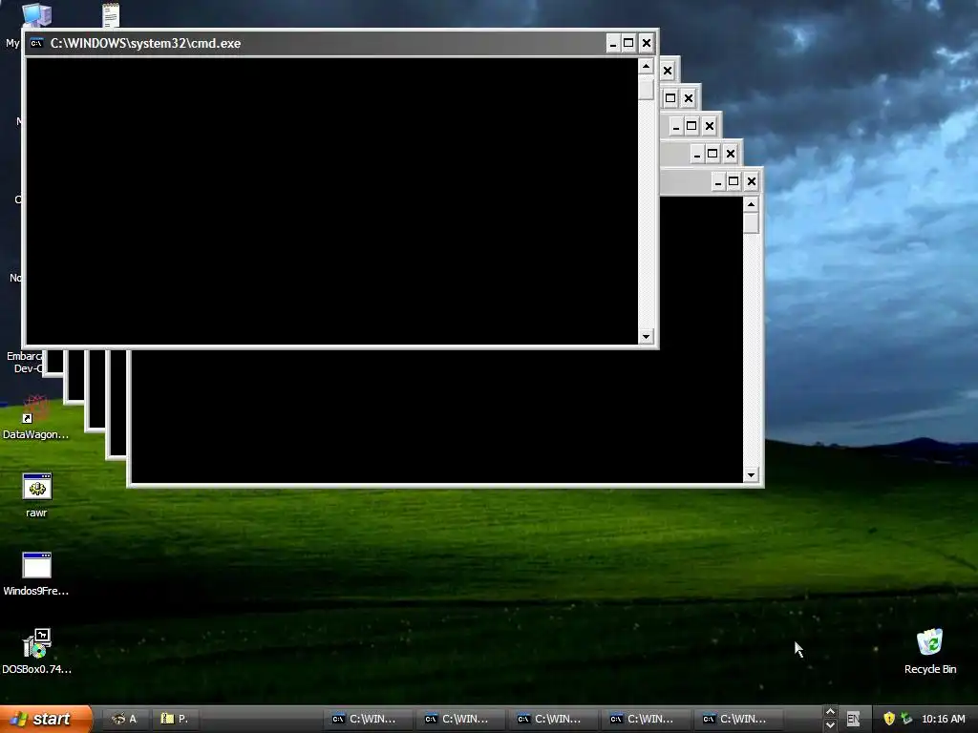Select the Recycle Bin icon
Image resolution: width=978 pixels, height=733 pixels.
pos(930,651)
